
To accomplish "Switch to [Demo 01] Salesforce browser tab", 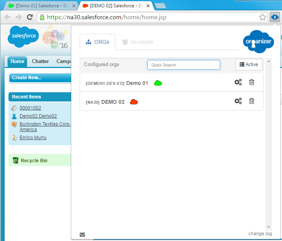I will [x=40, y=6].
